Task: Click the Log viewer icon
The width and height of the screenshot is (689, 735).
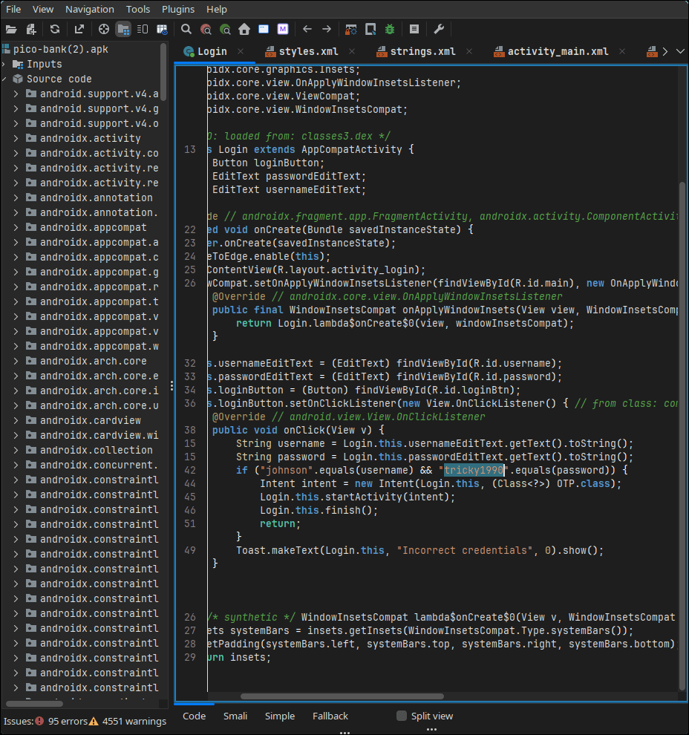Action: (x=414, y=30)
